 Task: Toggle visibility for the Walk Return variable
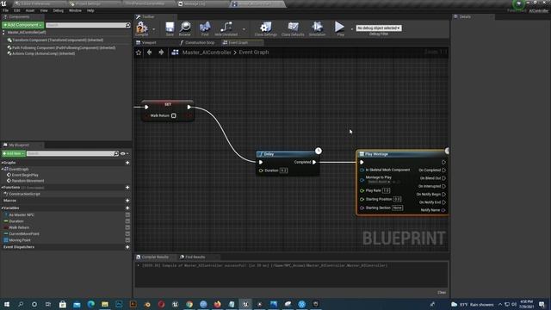click(127, 227)
